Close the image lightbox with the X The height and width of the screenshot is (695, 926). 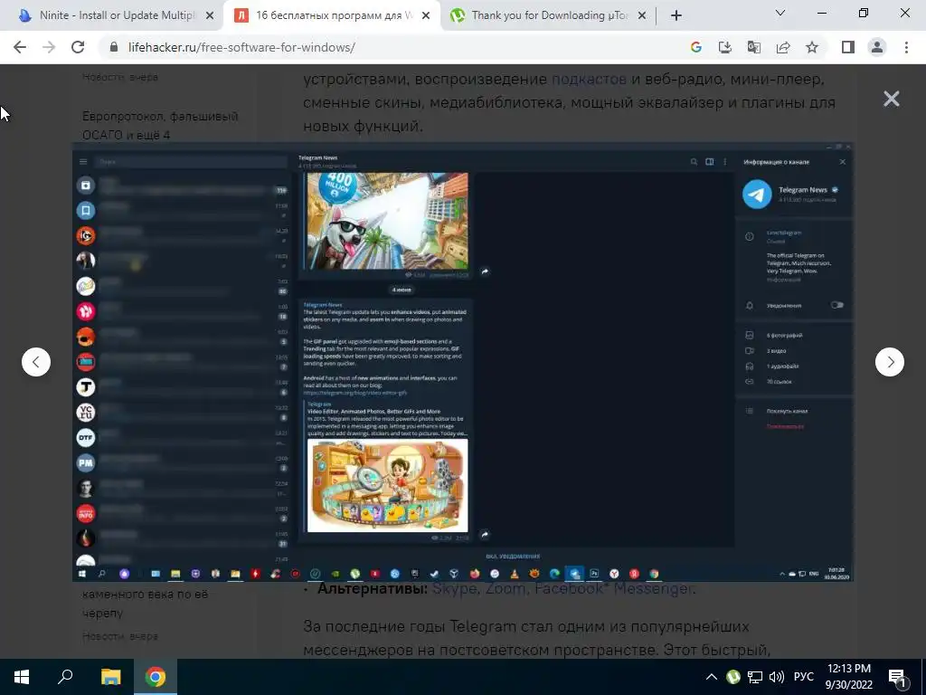click(891, 99)
